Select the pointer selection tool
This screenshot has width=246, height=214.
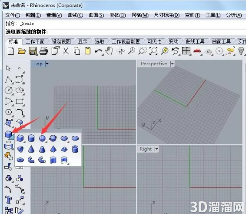click(x=8, y=68)
